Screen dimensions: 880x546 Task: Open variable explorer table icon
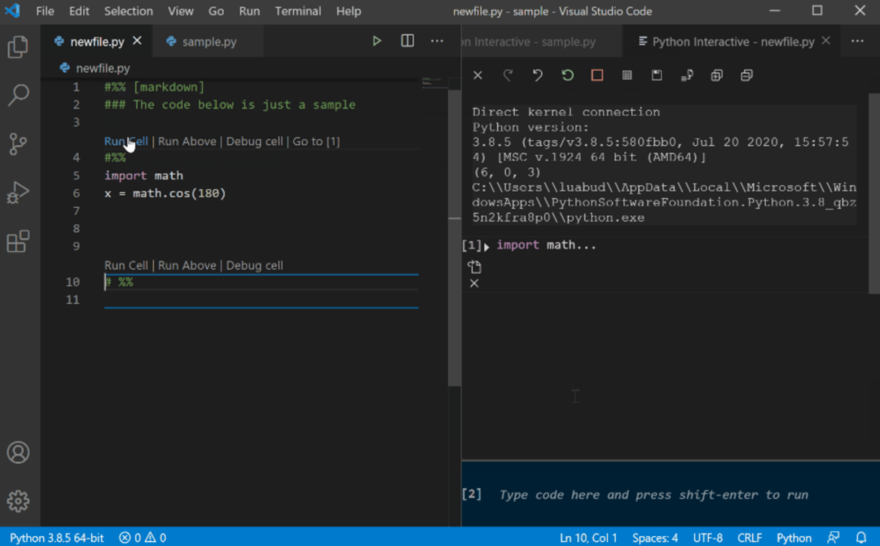(x=627, y=75)
